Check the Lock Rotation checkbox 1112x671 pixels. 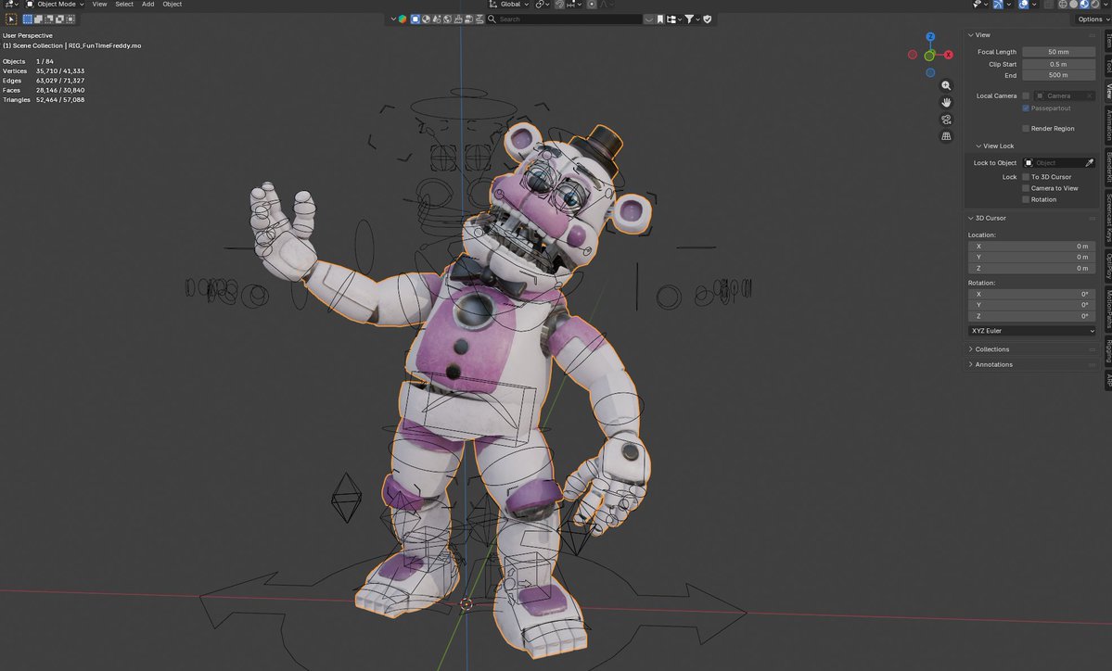click(x=1026, y=200)
